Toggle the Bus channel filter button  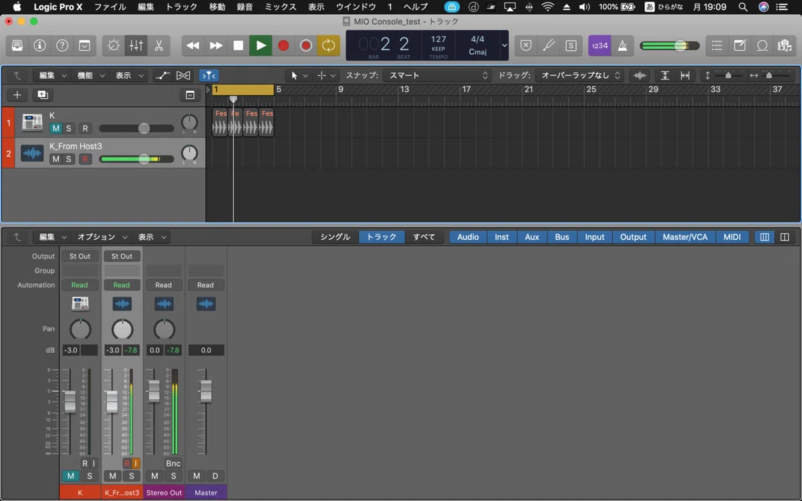[562, 237]
